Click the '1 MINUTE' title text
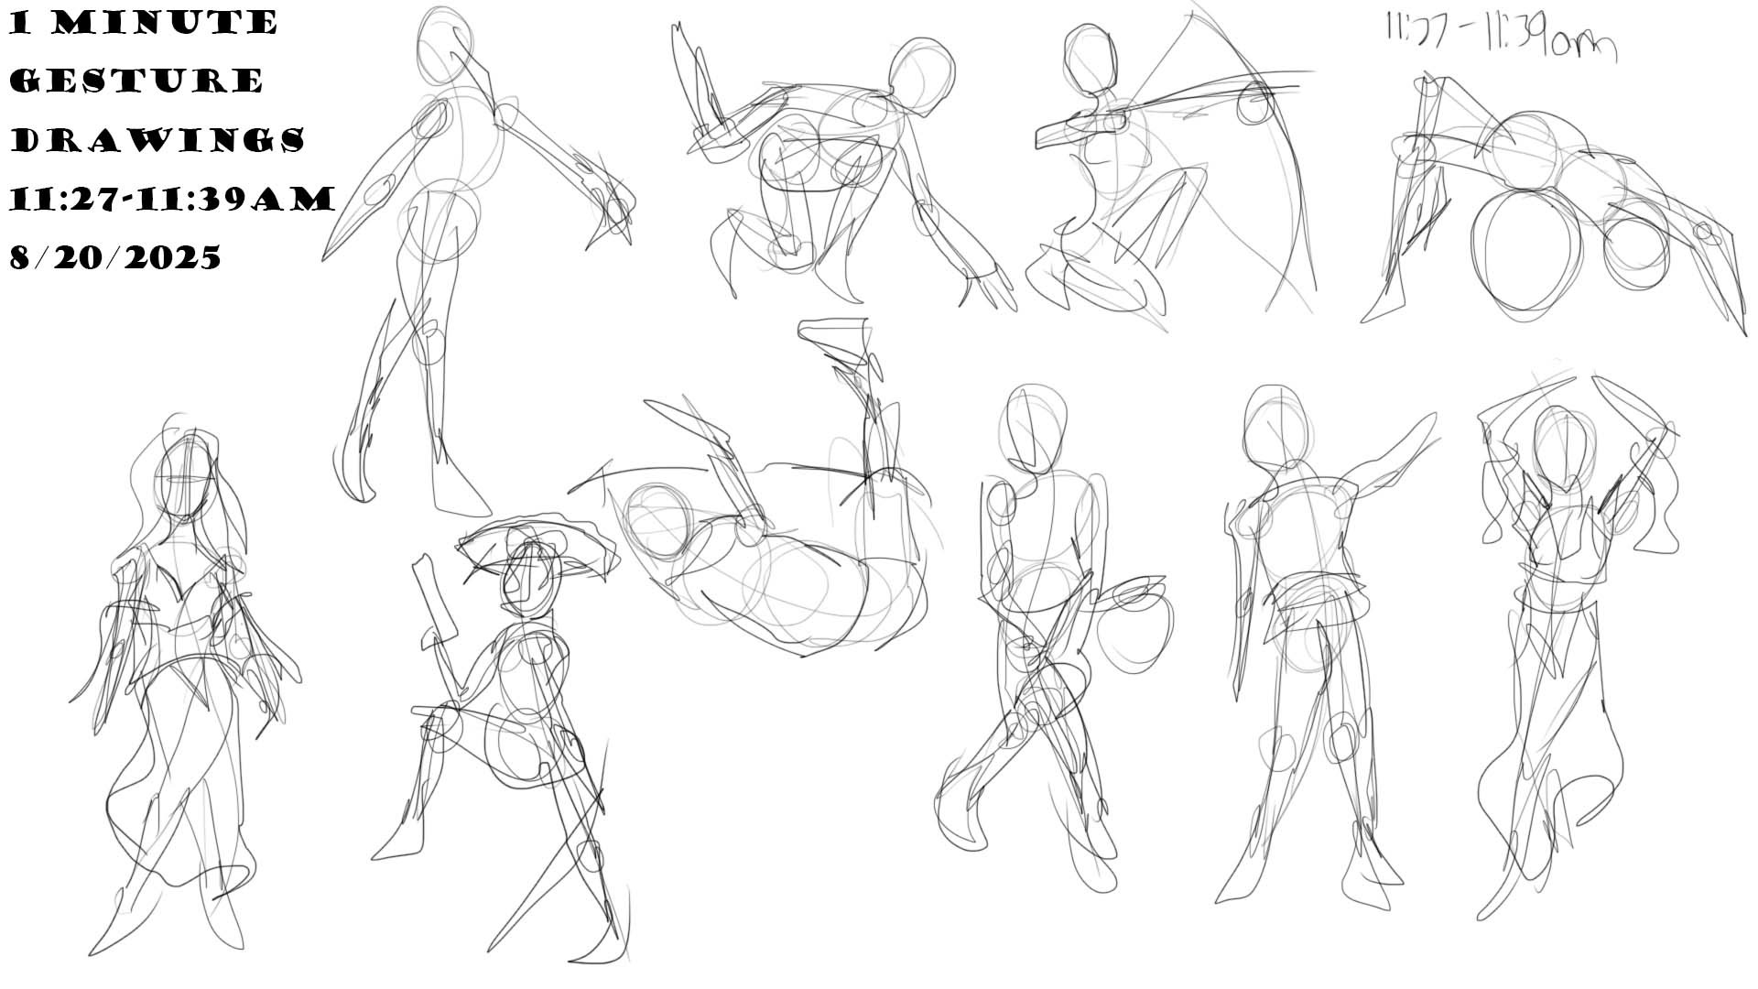The image size is (1758, 989). pyautogui.click(x=144, y=23)
